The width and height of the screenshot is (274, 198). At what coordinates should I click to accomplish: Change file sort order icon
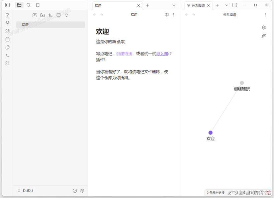point(50,15)
